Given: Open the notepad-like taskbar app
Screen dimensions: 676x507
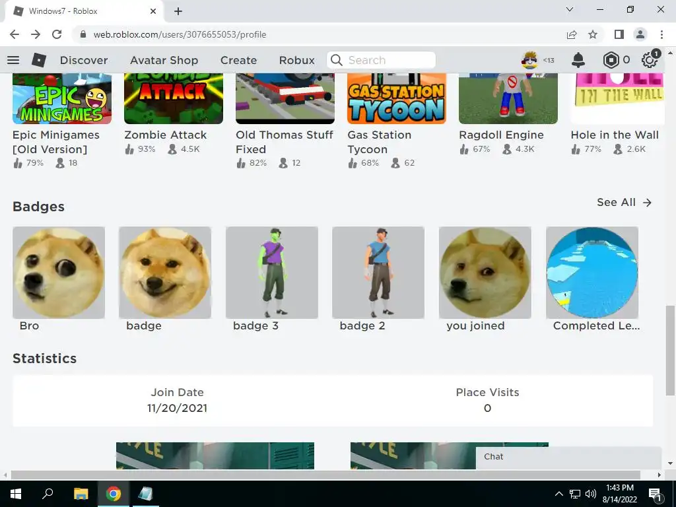Looking at the screenshot, I should pyautogui.click(x=146, y=494).
